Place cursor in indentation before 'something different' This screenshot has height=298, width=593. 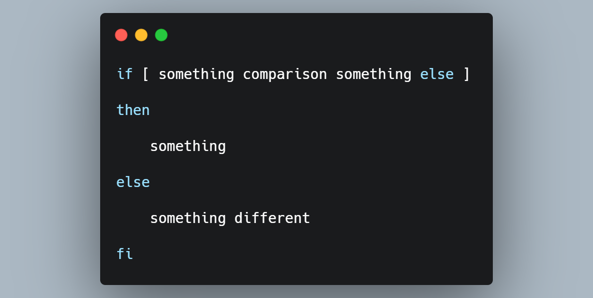click(133, 218)
